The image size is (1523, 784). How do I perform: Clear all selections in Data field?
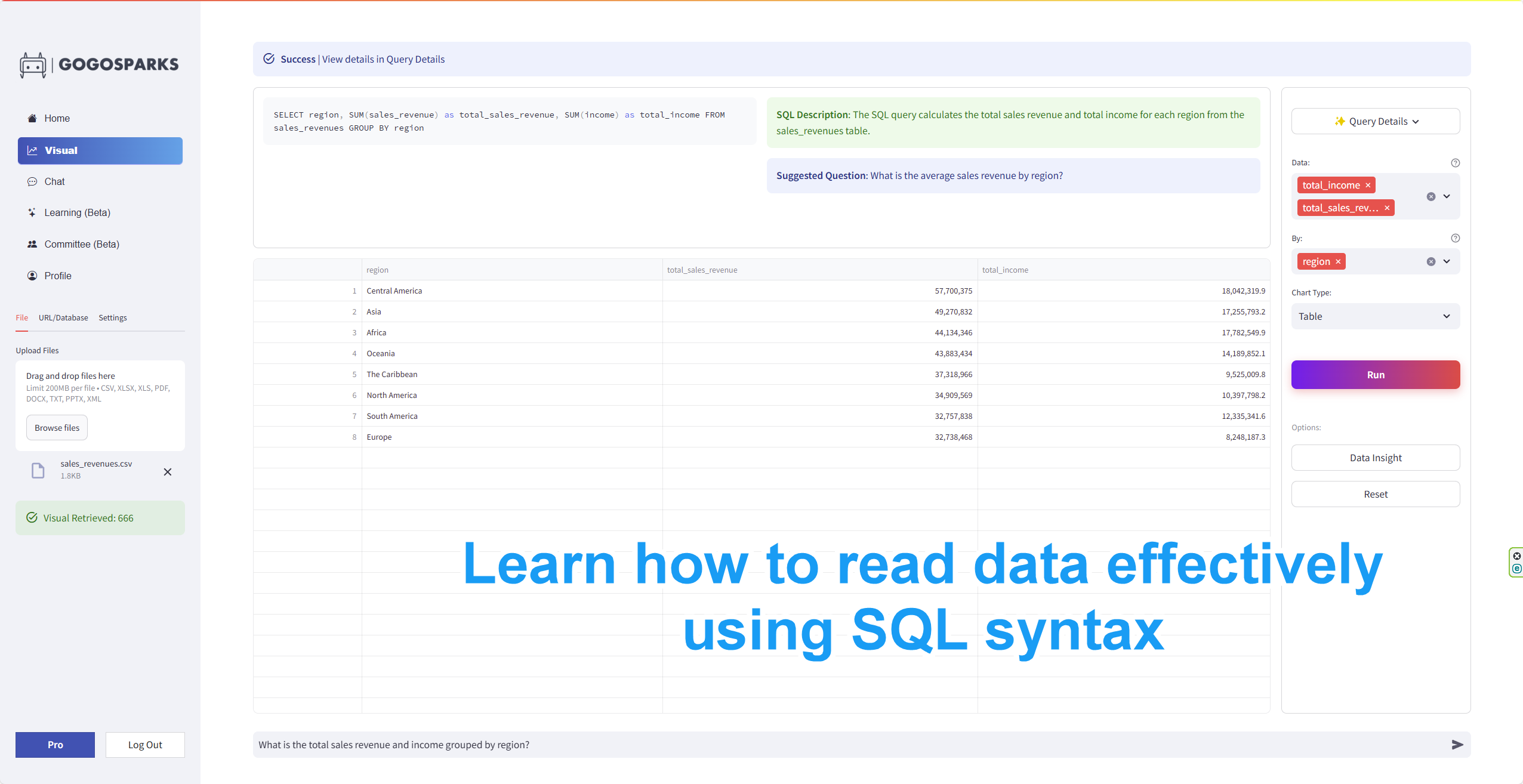(1430, 196)
